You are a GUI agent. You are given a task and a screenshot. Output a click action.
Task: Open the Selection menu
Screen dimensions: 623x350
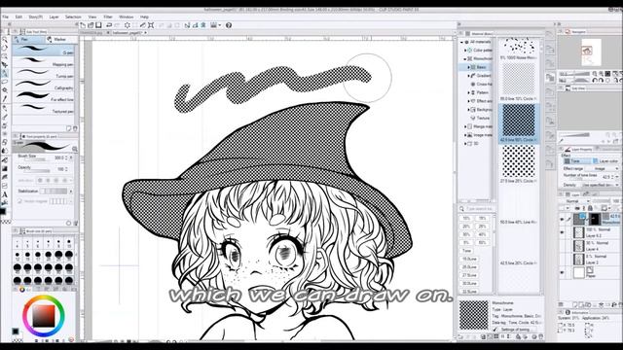[73, 17]
